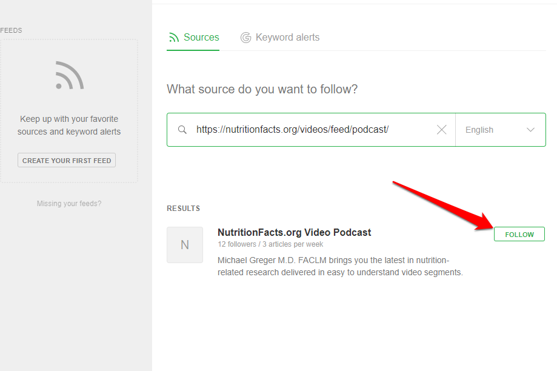Click the "Keep up with your favorite sources" text
The height and width of the screenshot is (371, 557).
69,125
